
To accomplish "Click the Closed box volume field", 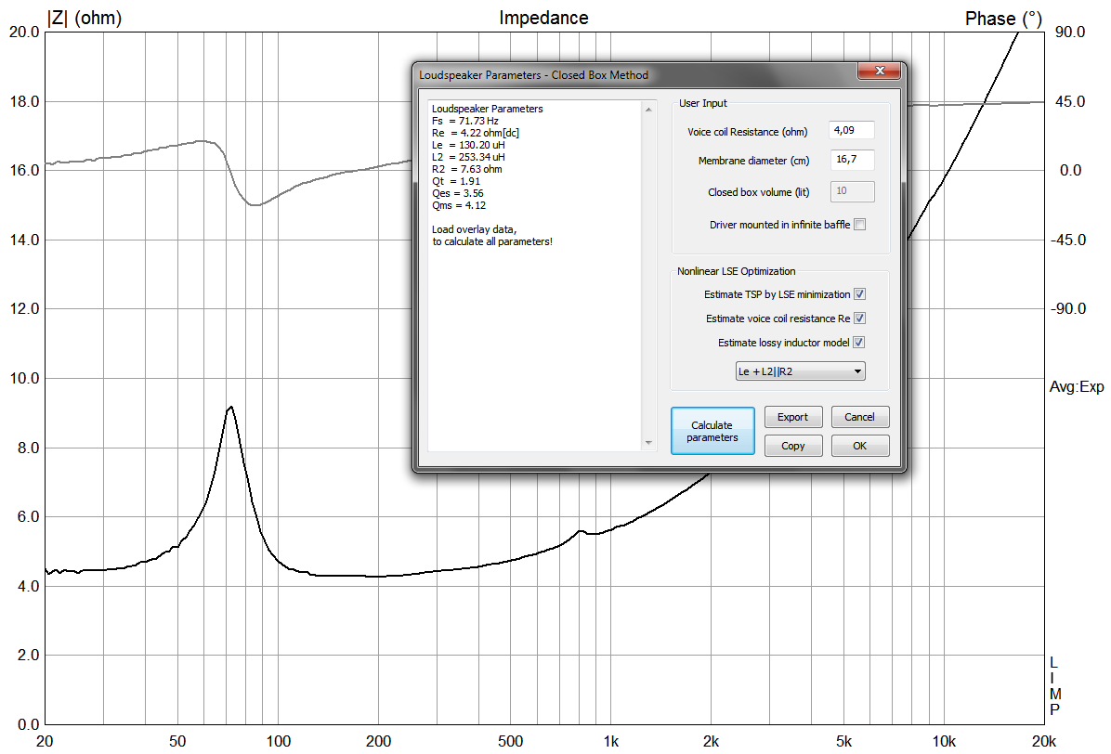I will click(853, 191).
